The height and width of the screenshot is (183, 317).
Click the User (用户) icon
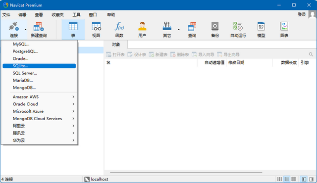(142, 30)
